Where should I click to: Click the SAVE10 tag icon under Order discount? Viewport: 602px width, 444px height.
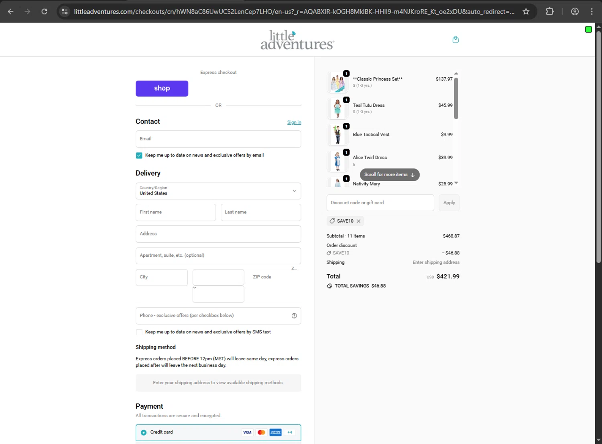(x=329, y=253)
